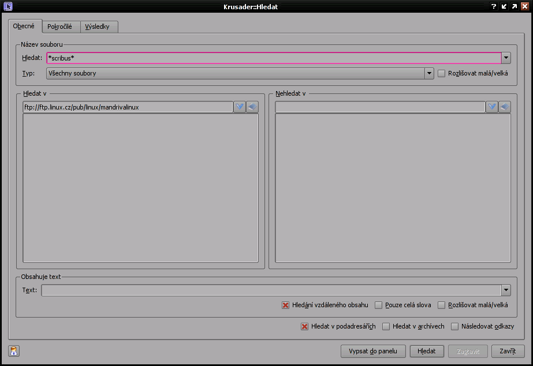Screen dimensions: 533x366
Task: Click the down-arrow add button beside 'Hledat v' path
Action: (240, 107)
